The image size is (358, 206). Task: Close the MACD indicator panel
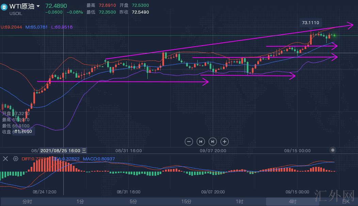5,159
